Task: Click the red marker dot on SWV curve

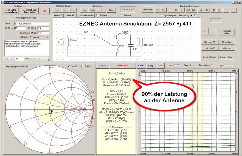Action: click(x=193, y=147)
